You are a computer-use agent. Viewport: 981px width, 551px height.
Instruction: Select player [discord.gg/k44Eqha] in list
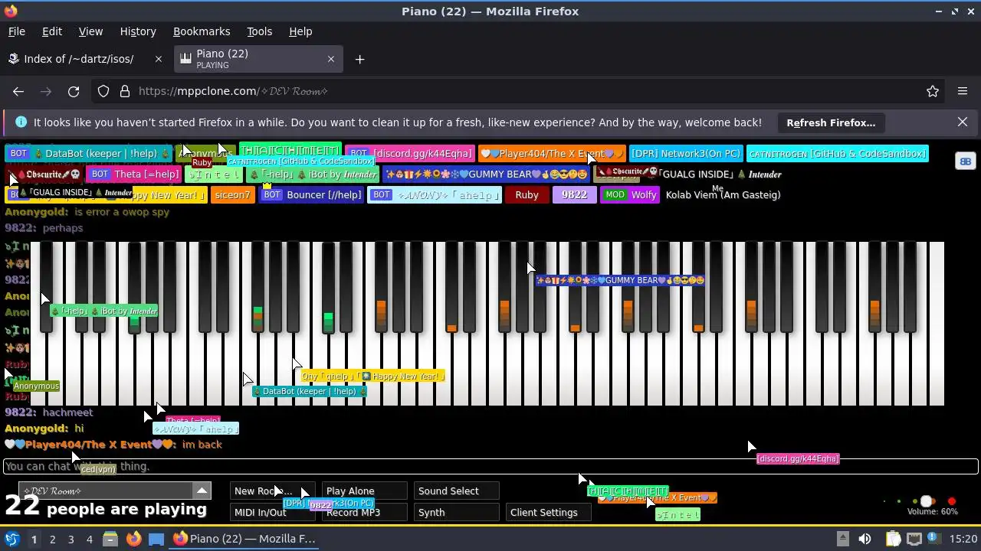click(410, 154)
